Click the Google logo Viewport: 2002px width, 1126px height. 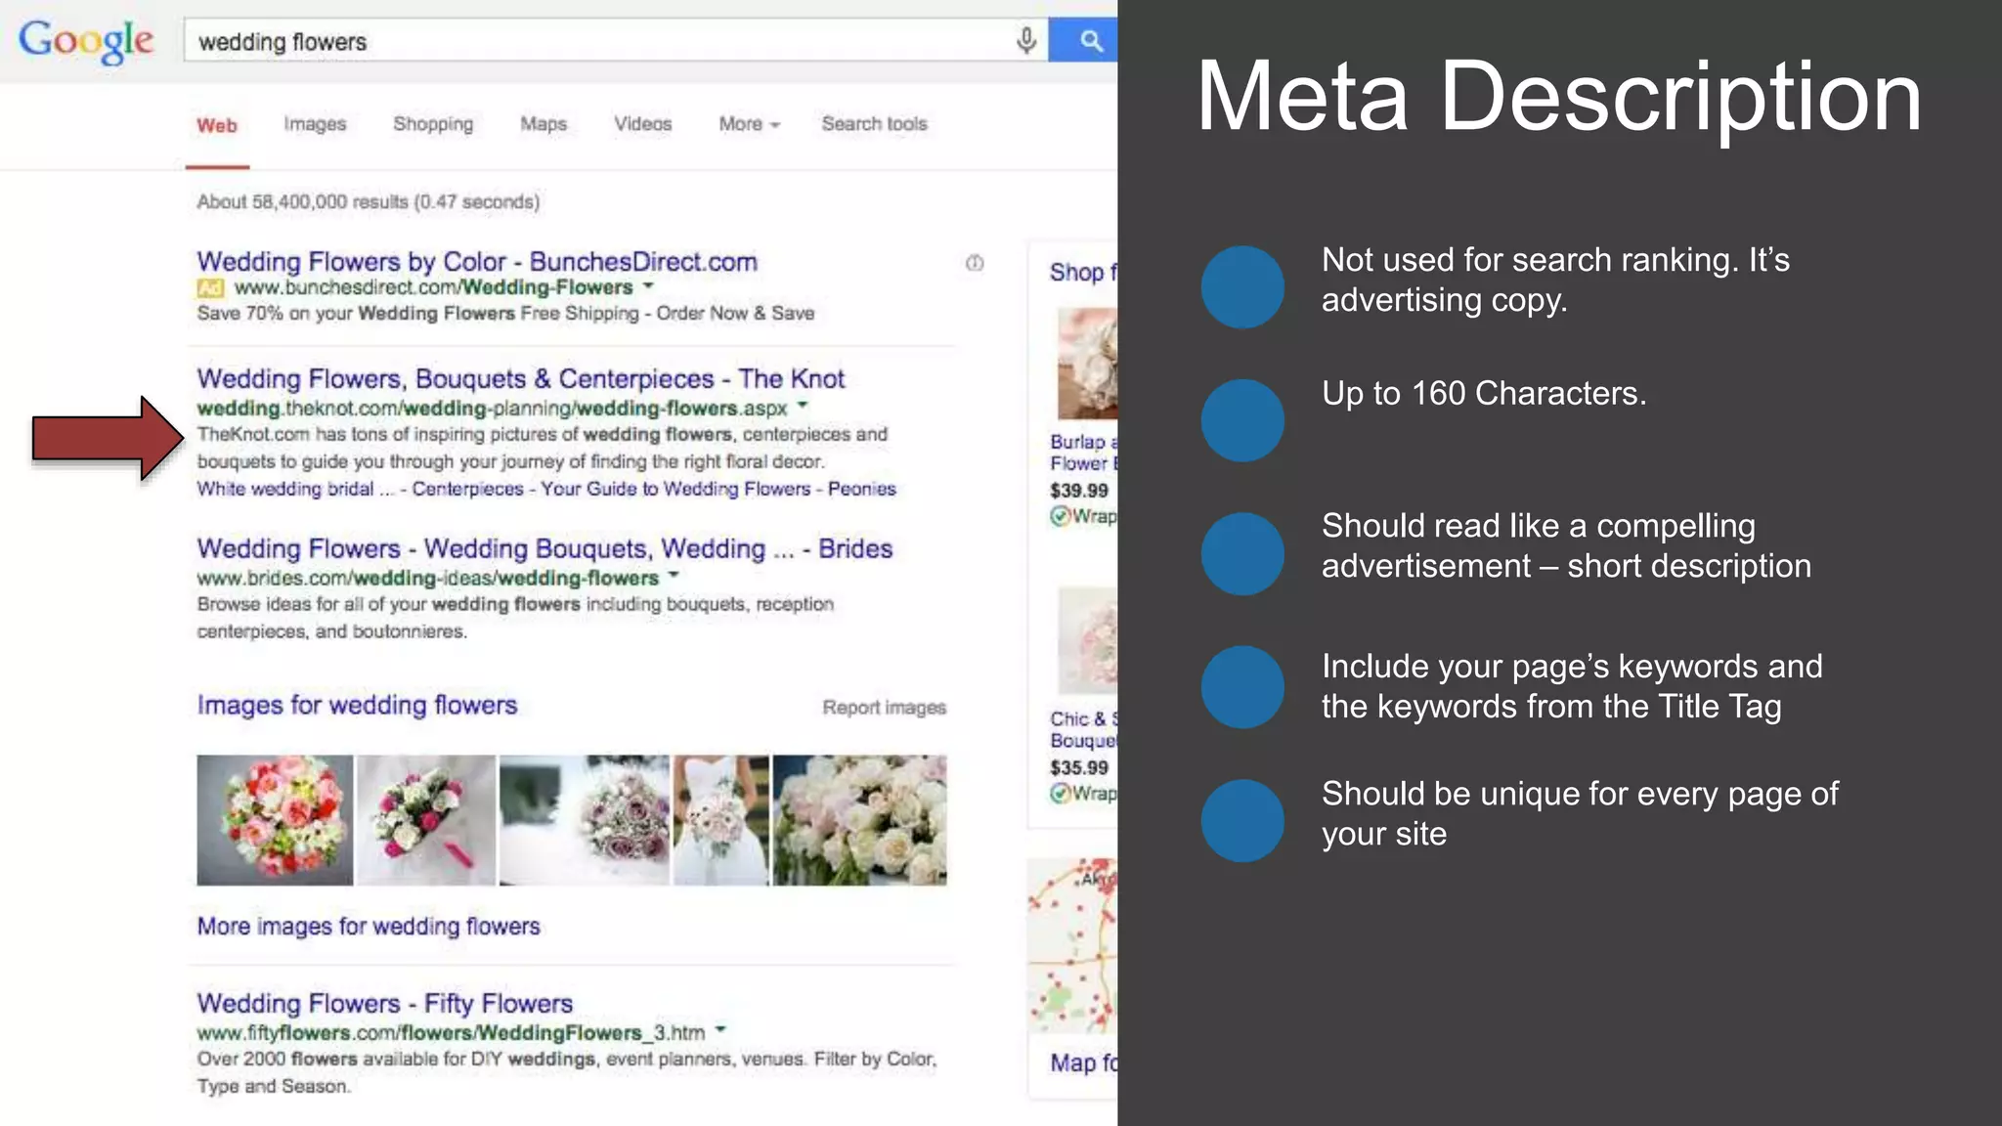(86, 41)
